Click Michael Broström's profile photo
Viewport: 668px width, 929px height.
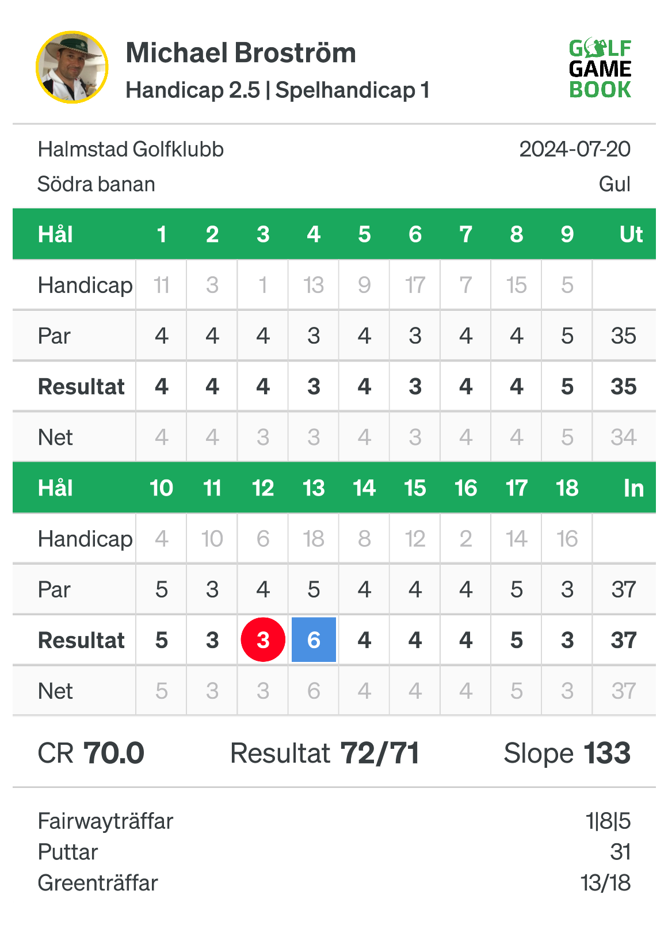[72, 67]
